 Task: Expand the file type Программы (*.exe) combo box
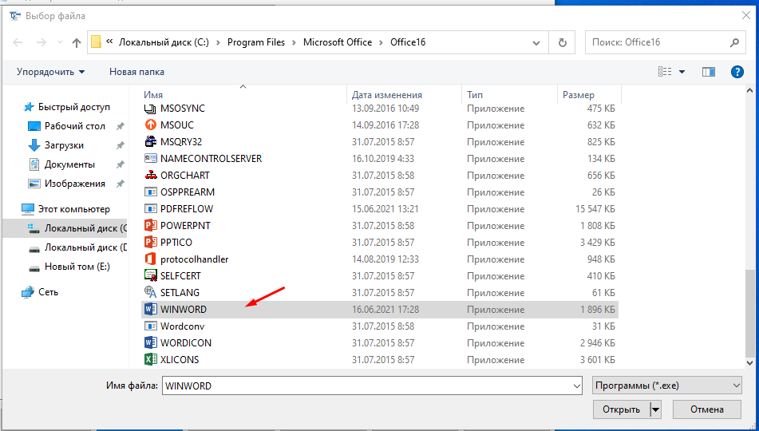tap(667, 386)
